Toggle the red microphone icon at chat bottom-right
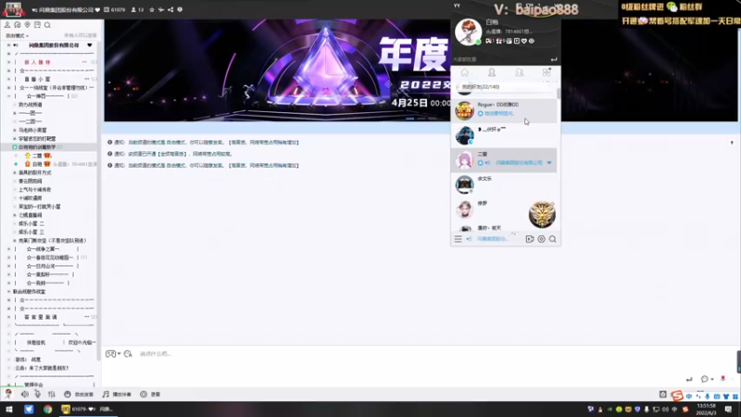 click(722, 379)
